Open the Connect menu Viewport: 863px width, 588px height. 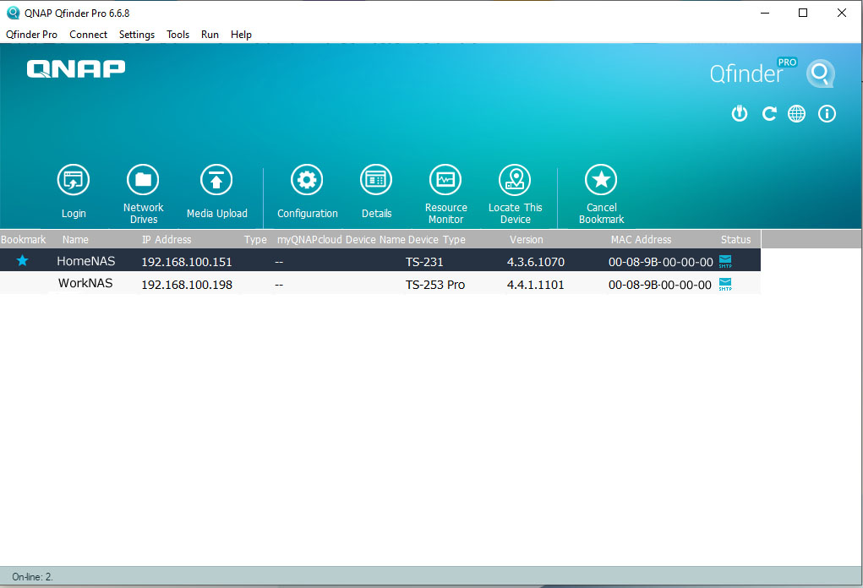88,35
